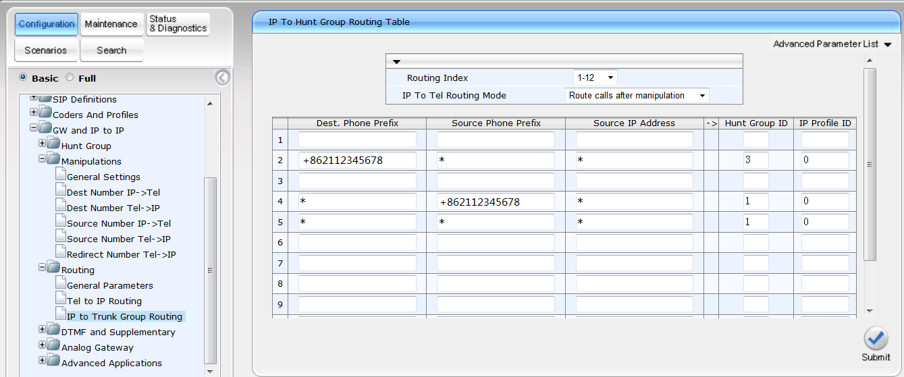Click the Manipulations folder icon

point(53,159)
